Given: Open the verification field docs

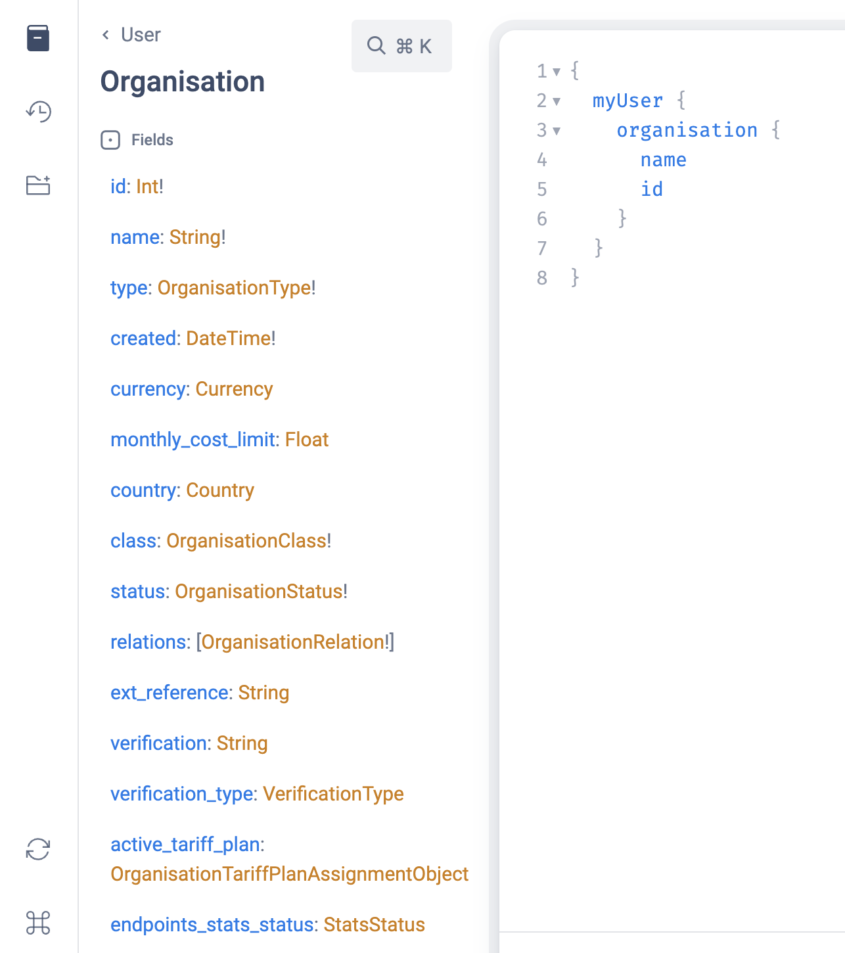Looking at the screenshot, I should [x=158, y=743].
